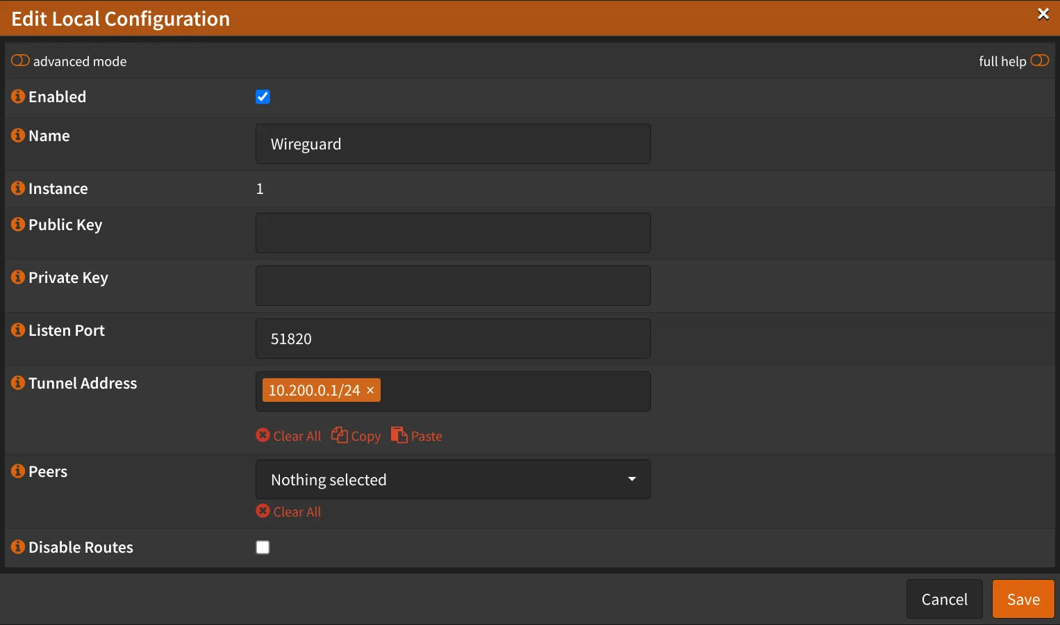The image size is (1060, 625).
Task: Paste into the Tunnel Address list
Action: [x=417, y=436]
